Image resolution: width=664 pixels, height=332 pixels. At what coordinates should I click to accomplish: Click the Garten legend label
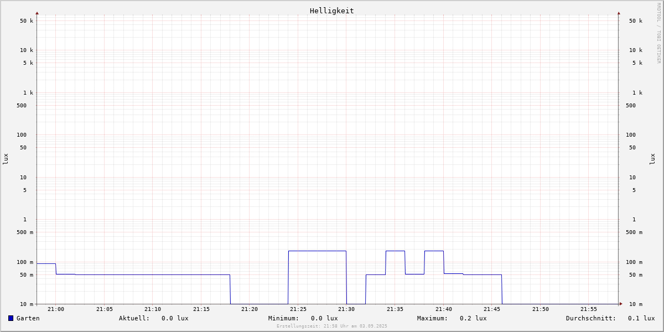pyautogui.click(x=28, y=318)
